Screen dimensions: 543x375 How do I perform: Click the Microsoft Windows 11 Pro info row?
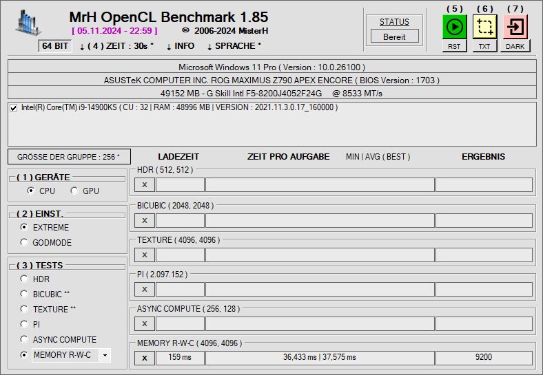[x=272, y=67]
